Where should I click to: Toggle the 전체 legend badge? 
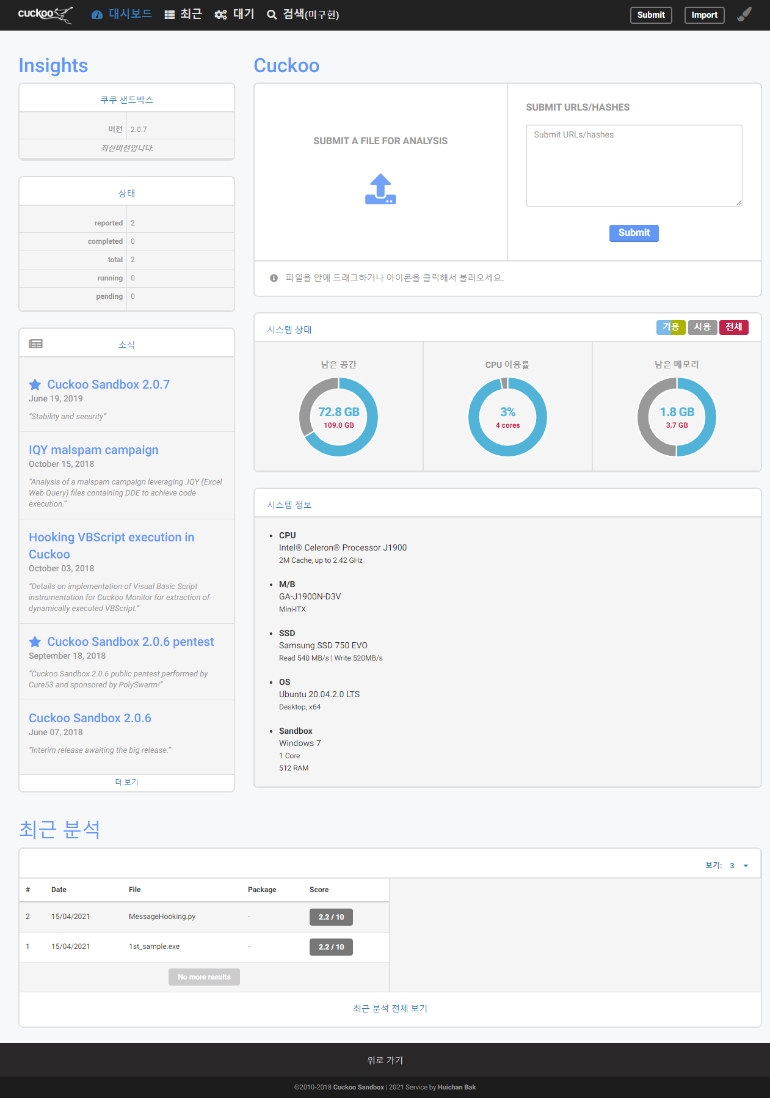click(734, 327)
